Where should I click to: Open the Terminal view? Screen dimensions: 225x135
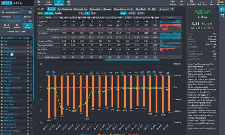[x=6, y=26]
